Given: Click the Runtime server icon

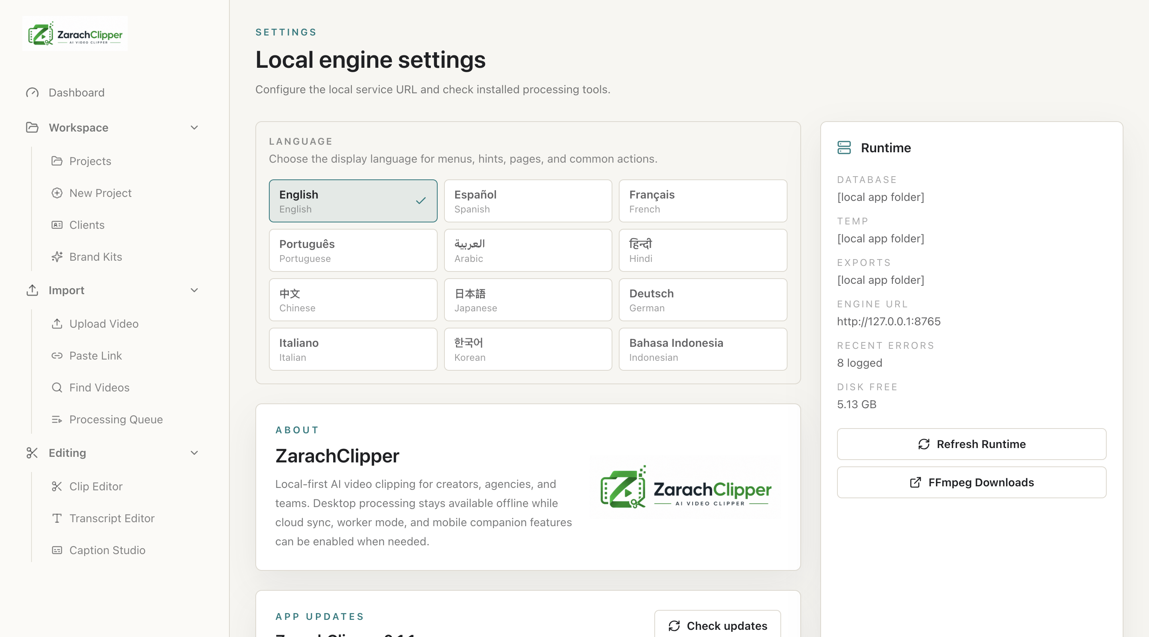Looking at the screenshot, I should pyautogui.click(x=844, y=147).
